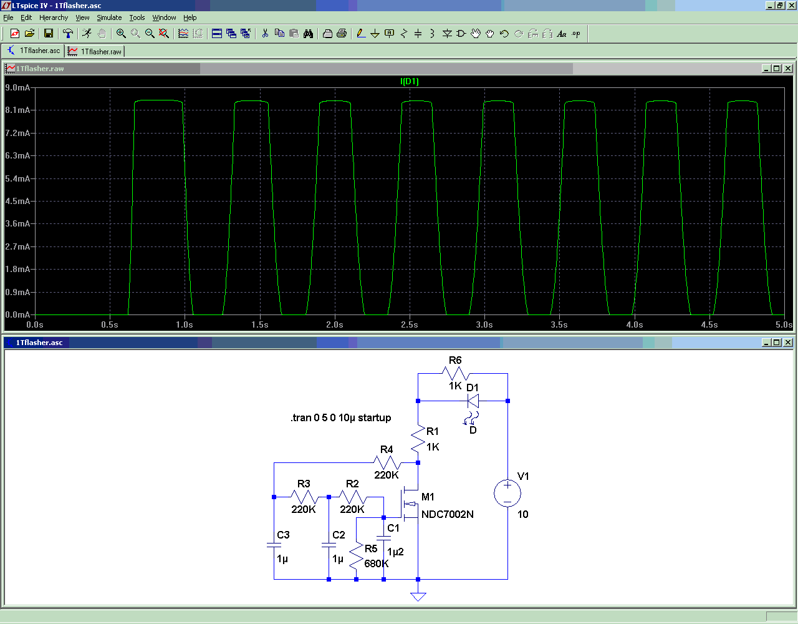Expand the Tools menu
The width and height of the screenshot is (798, 624).
(137, 17)
